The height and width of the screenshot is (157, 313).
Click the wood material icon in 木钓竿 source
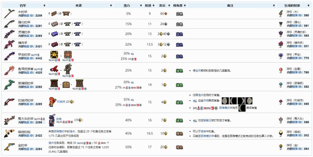point(54,14)
